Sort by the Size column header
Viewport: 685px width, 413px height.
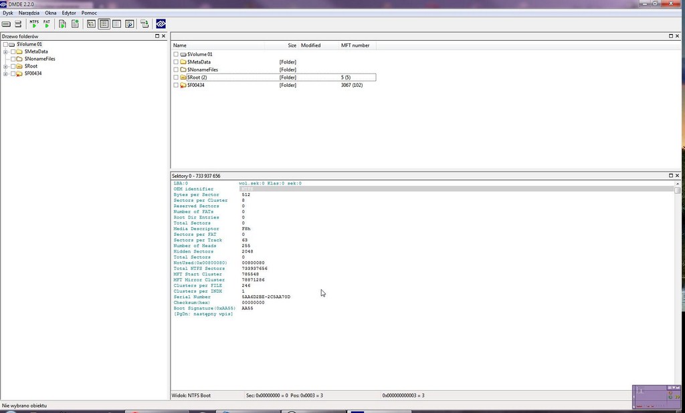tap(282, 45)
